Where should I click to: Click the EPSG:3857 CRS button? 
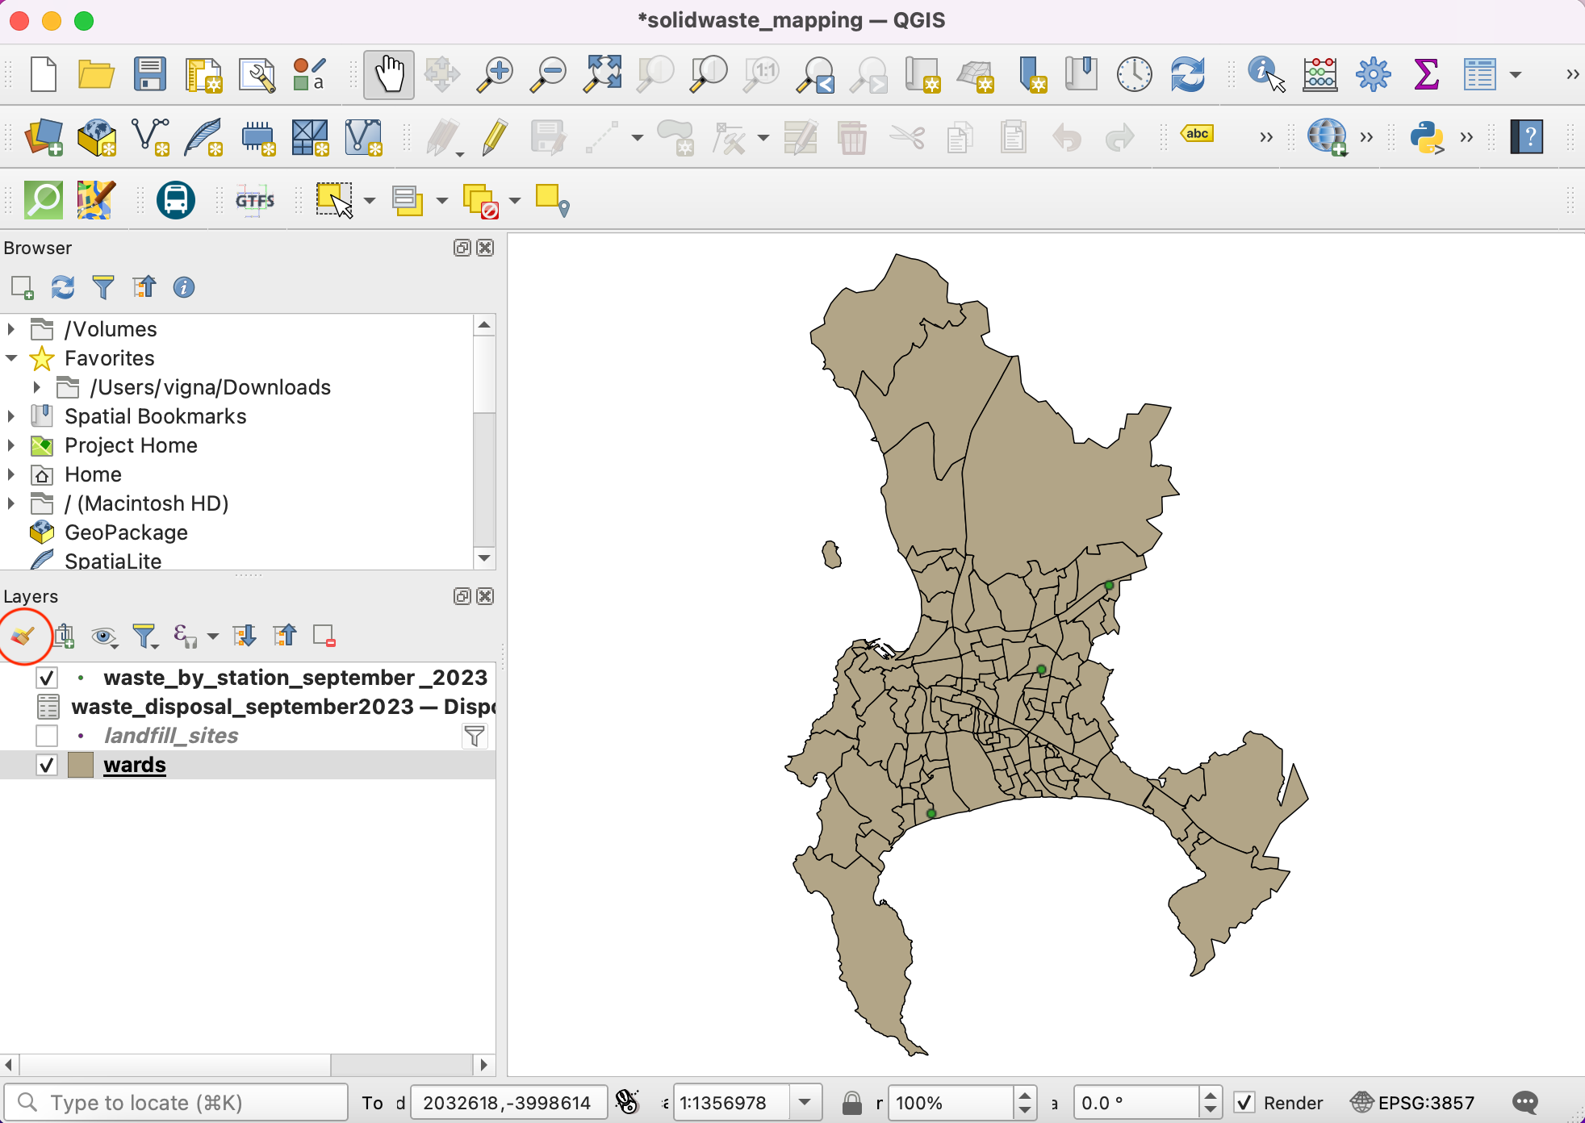click(x=1413, y=1102)
